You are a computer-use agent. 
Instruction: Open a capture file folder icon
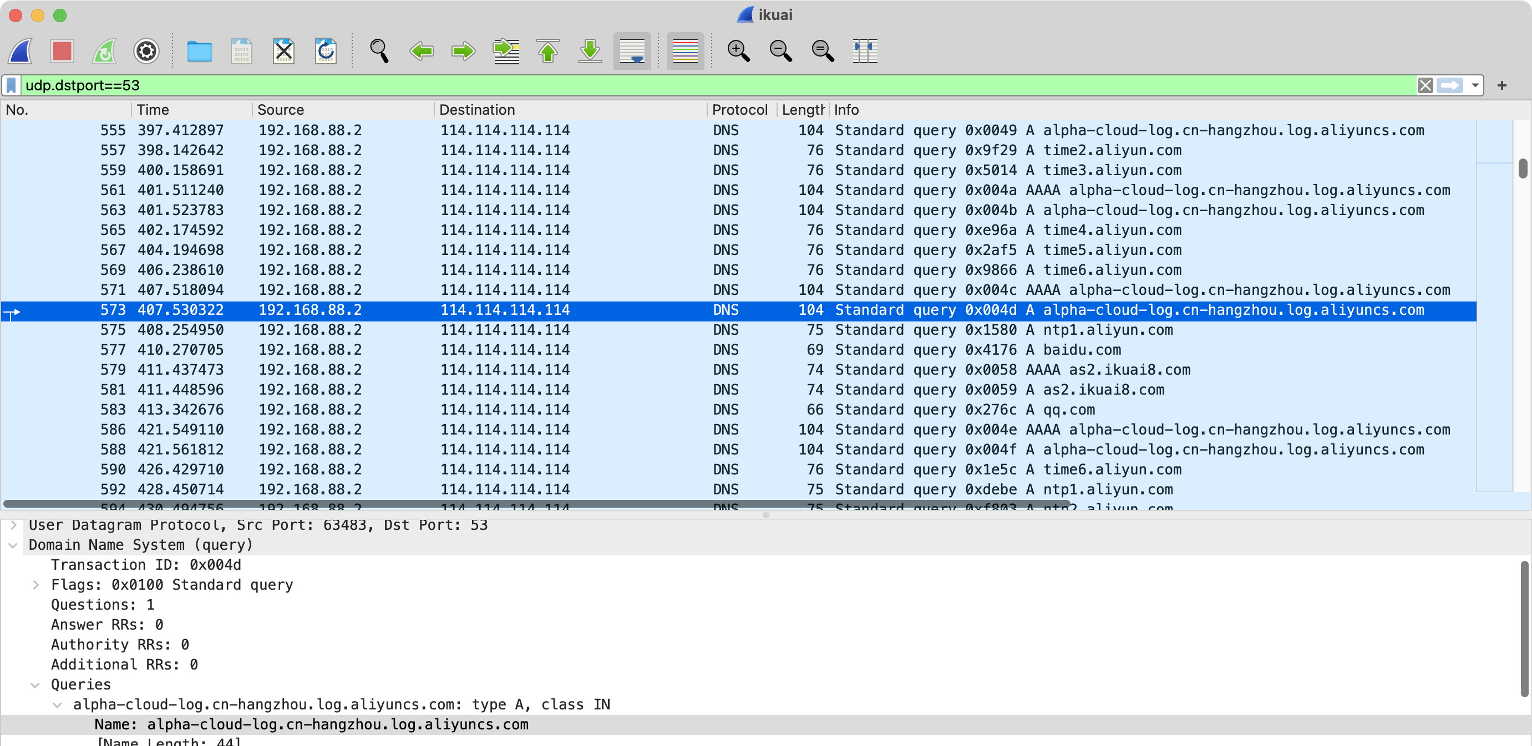tap(199, 51)
